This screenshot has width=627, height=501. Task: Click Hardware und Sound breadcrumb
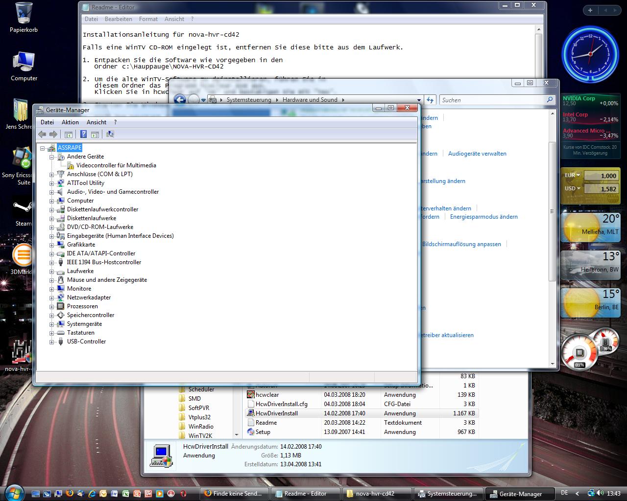pyautogui.click(x=310, y=100)
